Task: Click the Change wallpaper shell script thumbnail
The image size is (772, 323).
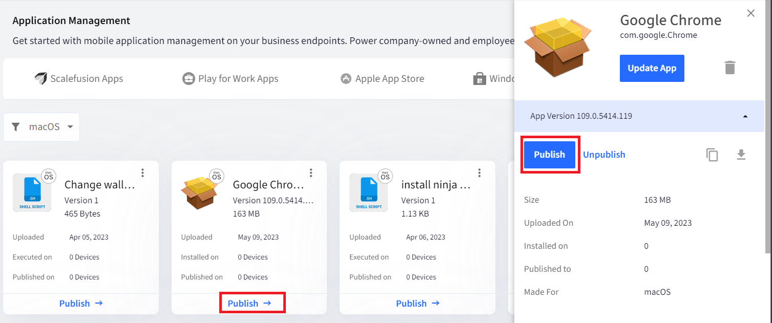Action: tap(32, 192)
